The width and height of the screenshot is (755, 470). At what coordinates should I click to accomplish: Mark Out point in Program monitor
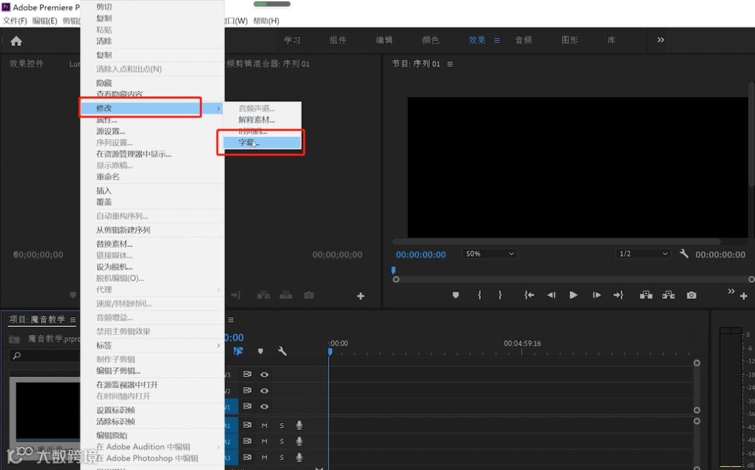[501, 295]
